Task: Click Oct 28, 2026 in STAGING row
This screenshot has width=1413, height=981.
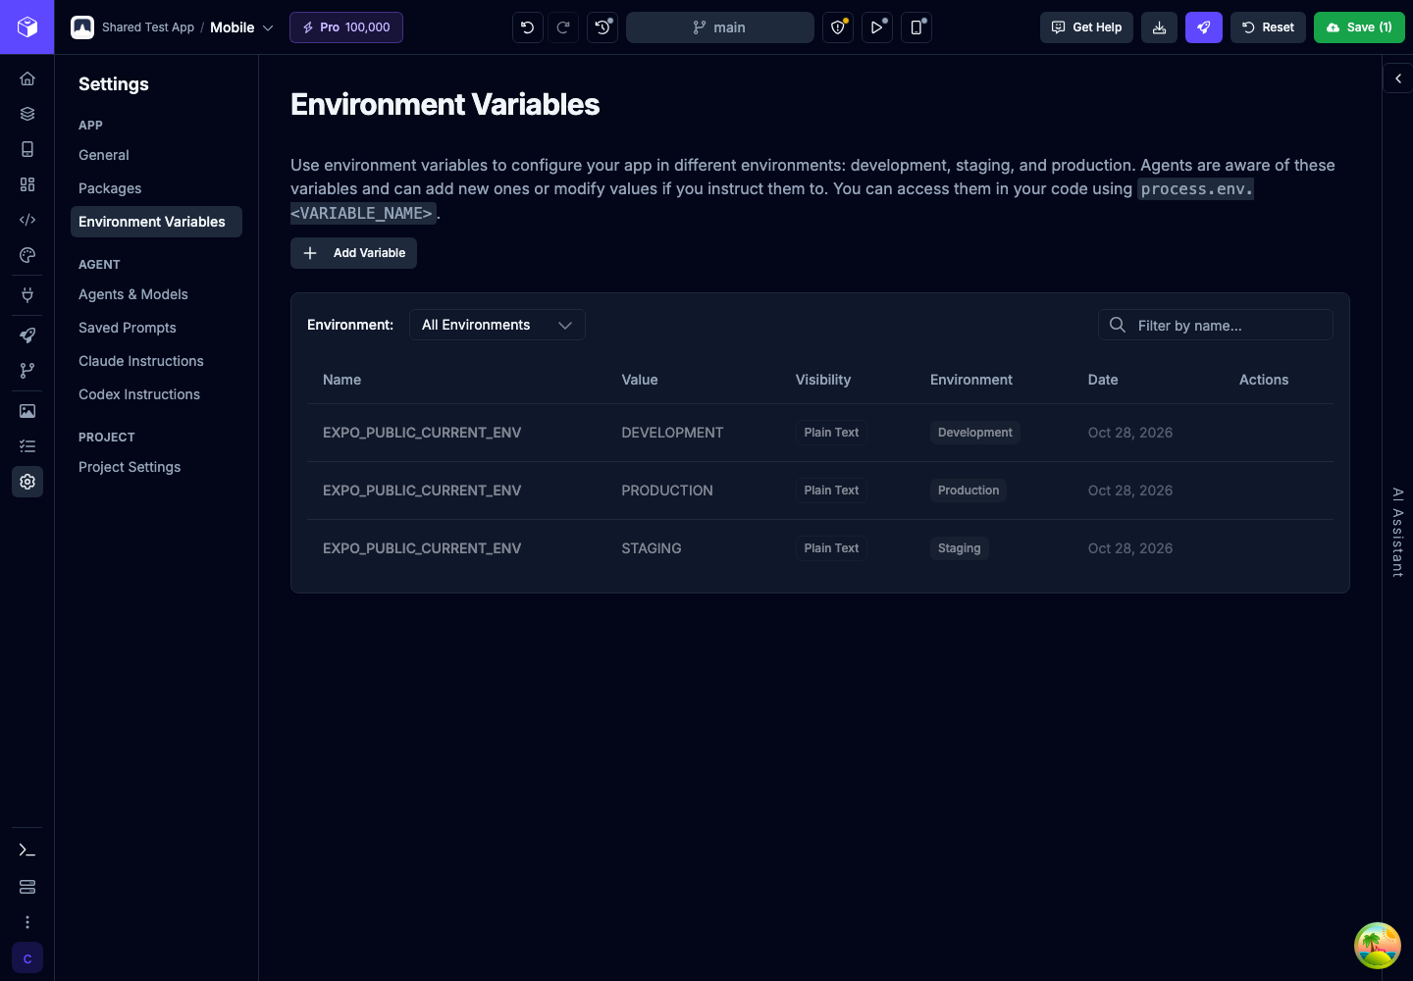Action: [x=1130, y=548]
